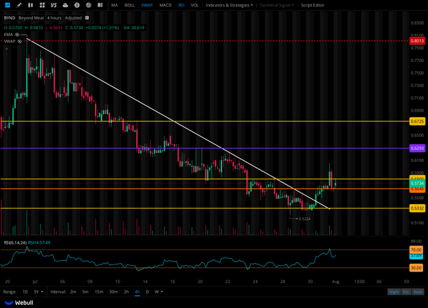Select the D daily interval
The height and width of the screenshot is (308, 428).
147,292
